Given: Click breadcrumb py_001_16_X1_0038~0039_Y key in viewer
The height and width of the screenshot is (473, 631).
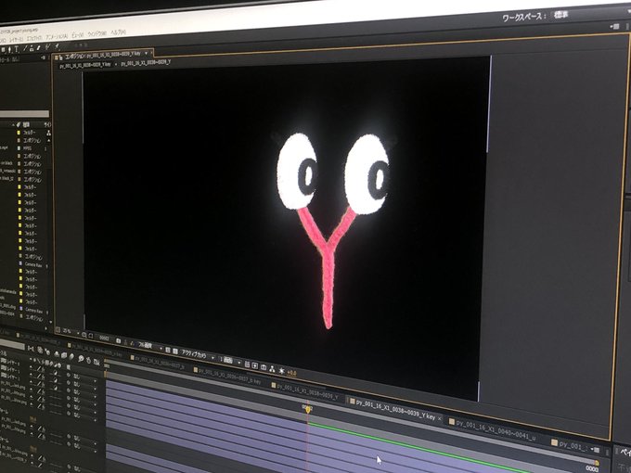Looking at the screenshot, I should [x=84, y=64].
